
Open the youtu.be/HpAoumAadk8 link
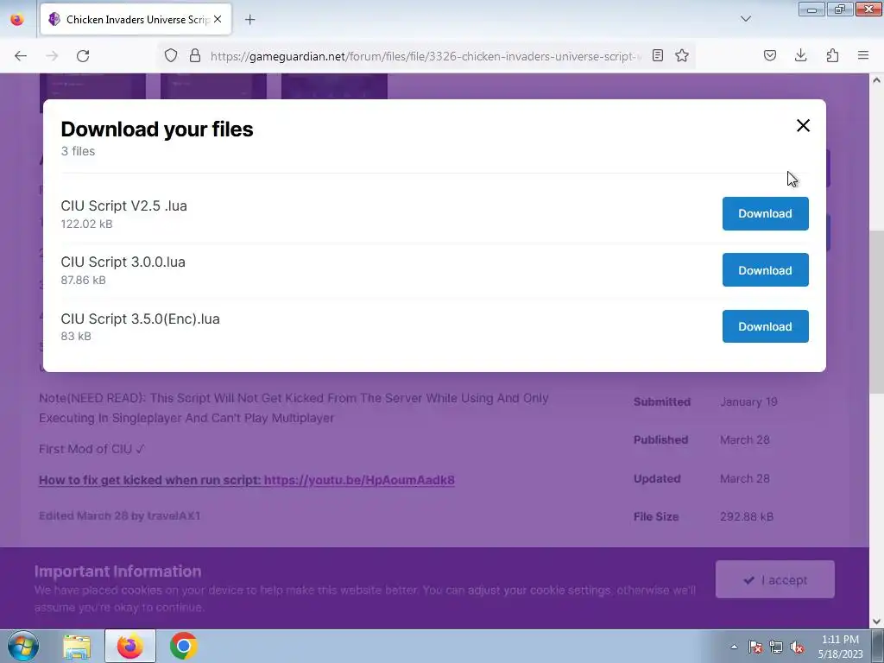click(359, 480)
